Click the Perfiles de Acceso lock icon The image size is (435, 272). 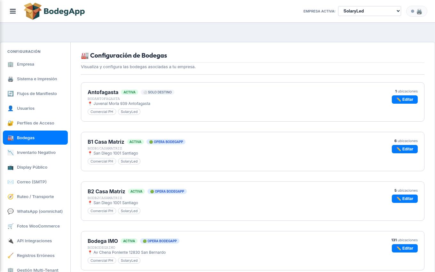pyautogui.click(x=11, y=123)
